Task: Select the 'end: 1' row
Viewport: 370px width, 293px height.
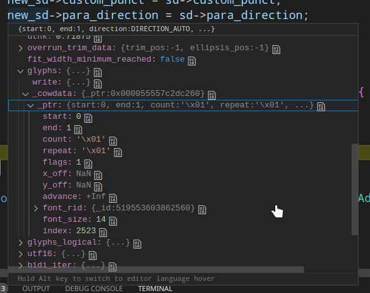Action: (x=183, y=128)
